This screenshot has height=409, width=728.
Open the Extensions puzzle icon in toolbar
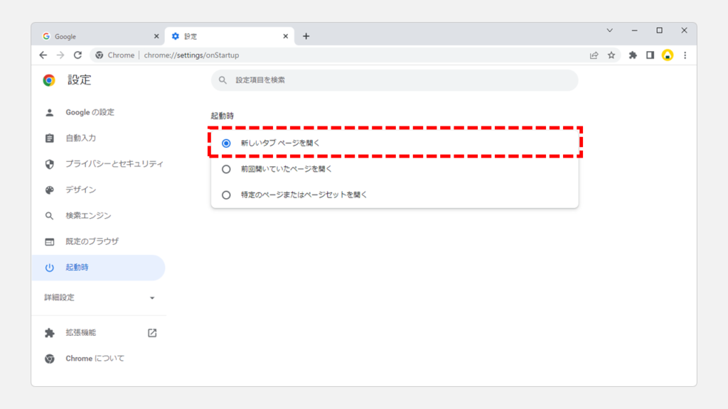coord(633,55)
